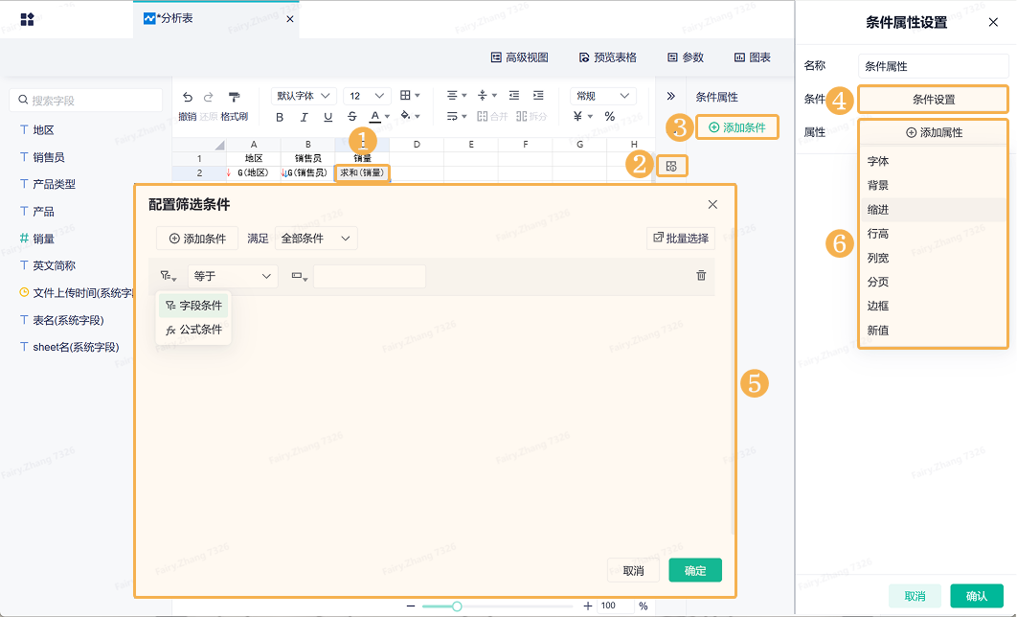
Task: Click the decrease indent icon
Action: point(514,96)
